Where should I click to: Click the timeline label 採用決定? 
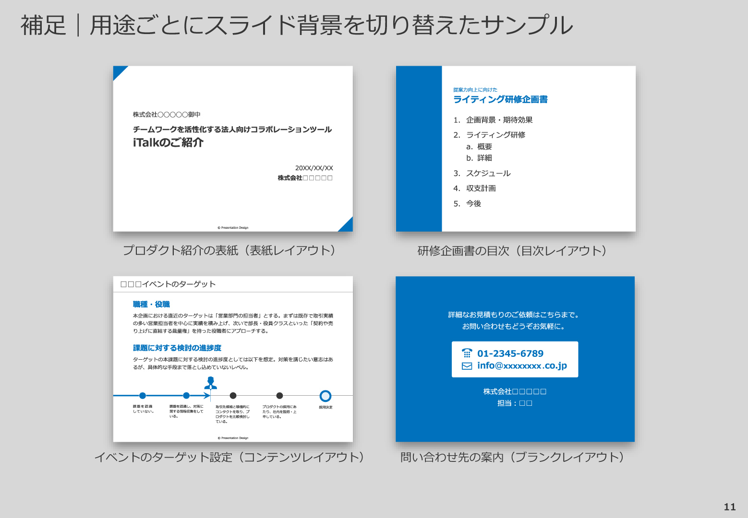[x=326, y=407]
